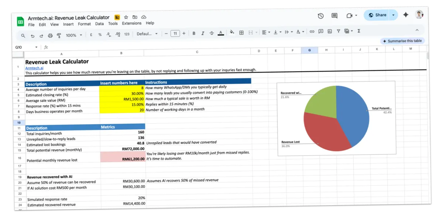Open the Armtech.ai hyperlink in sheet
This screenshot has width=443, height=217.
(x=34, y=68)
